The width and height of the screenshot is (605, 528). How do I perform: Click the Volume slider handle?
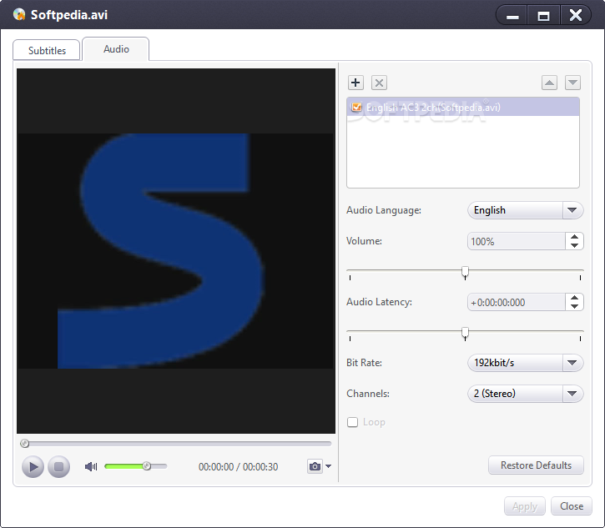click(465, 272)
